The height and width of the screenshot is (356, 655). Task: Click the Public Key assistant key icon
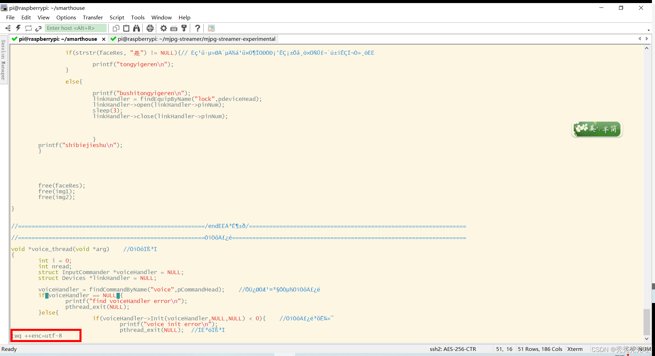184,28
